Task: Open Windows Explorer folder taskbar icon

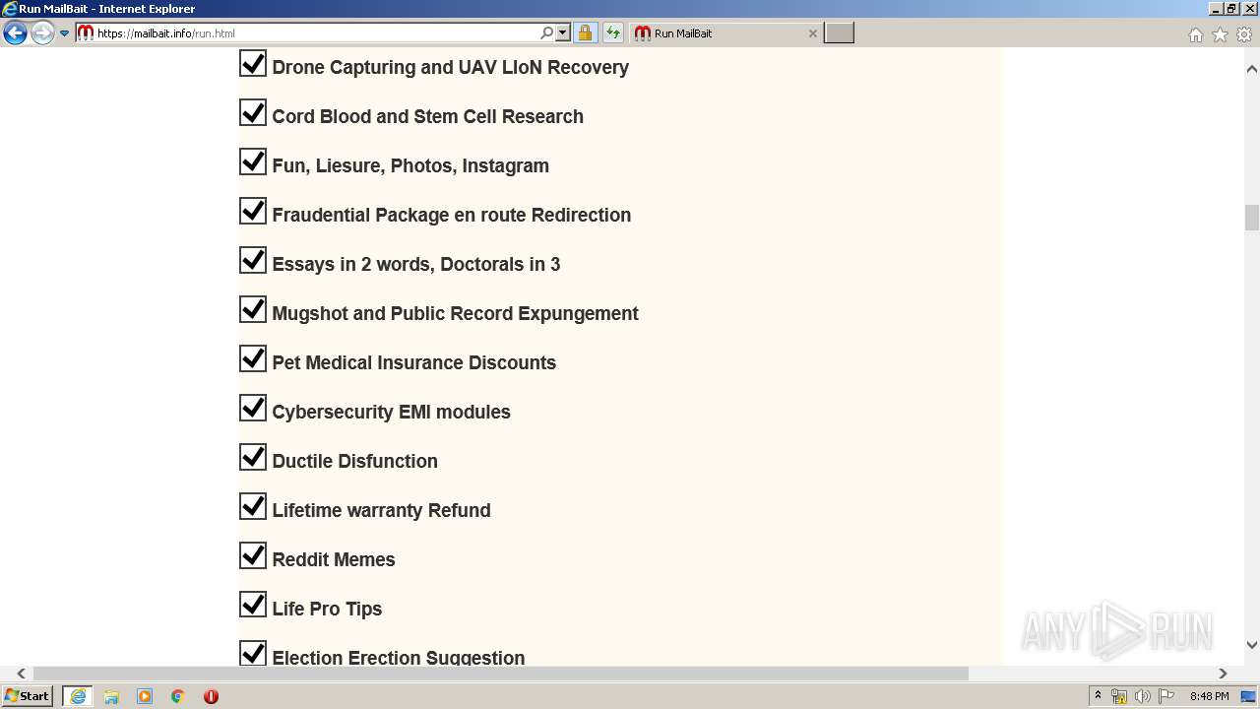Action: (x=111, y=696)
